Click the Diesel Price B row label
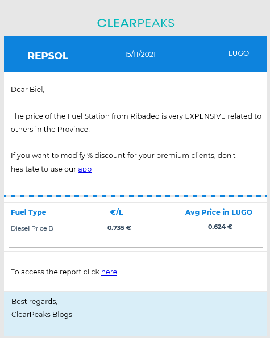The image size is (270, 338). [x=32, y=228]
